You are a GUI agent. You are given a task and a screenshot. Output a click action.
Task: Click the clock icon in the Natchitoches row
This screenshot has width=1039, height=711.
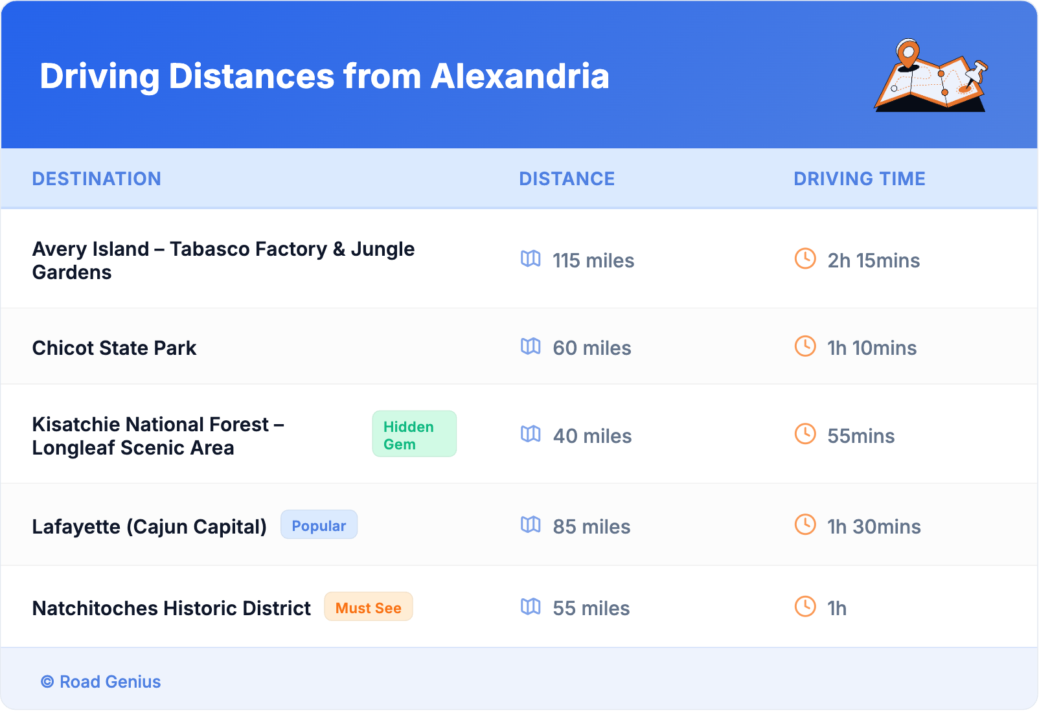[805, 607]
